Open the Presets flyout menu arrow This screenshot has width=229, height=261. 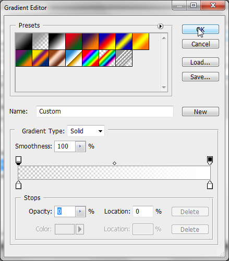coord(160,26)
